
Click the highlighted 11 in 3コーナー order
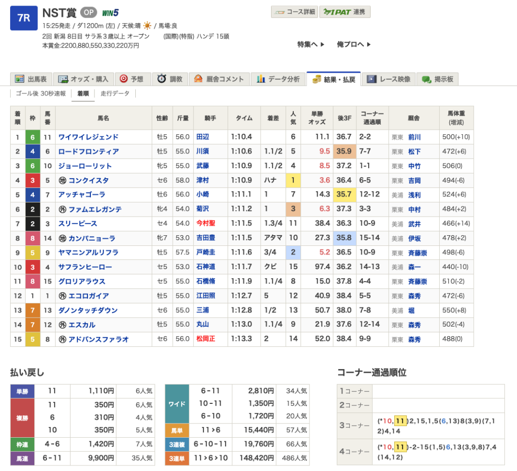[400, 421]
